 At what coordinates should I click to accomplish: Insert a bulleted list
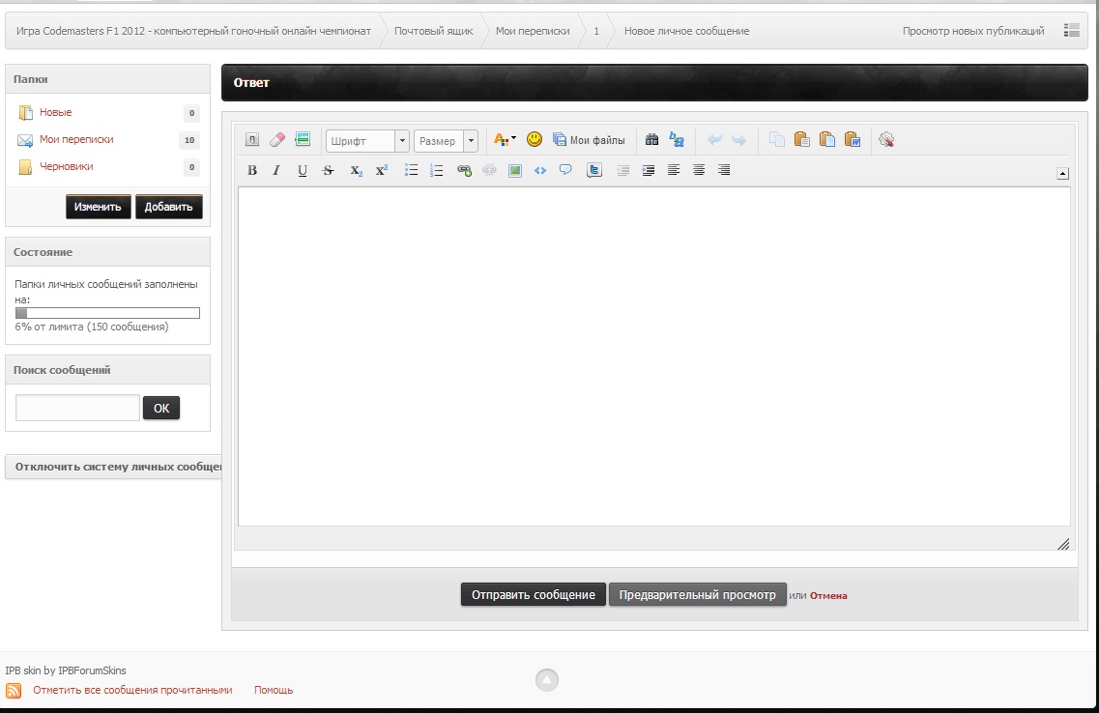[x=412, y=170]
